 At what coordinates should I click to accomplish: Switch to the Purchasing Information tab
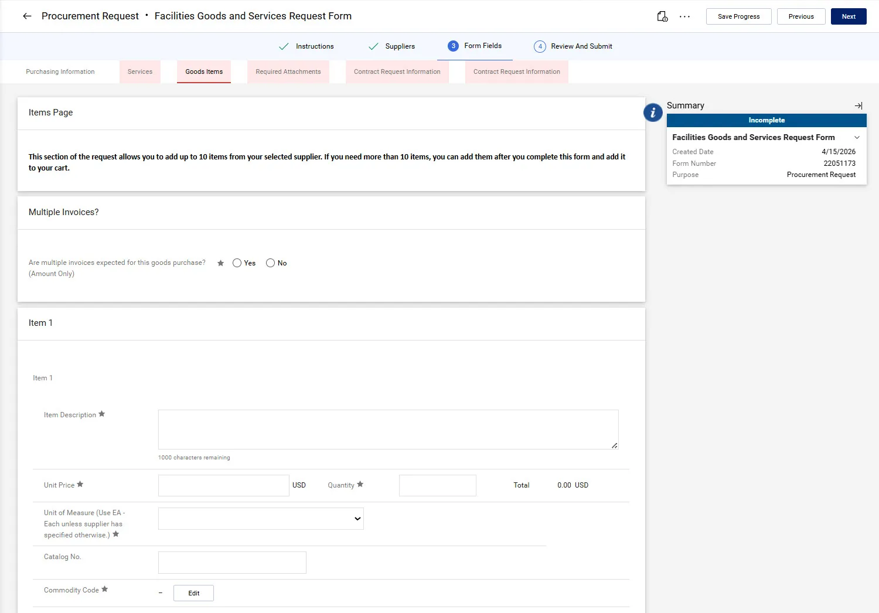click(60, 71)
